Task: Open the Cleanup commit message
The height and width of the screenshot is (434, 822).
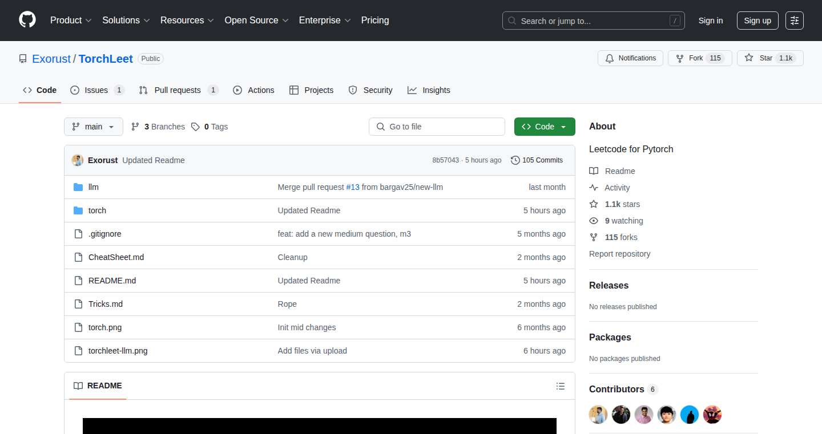Action: [x=293, y=257]
